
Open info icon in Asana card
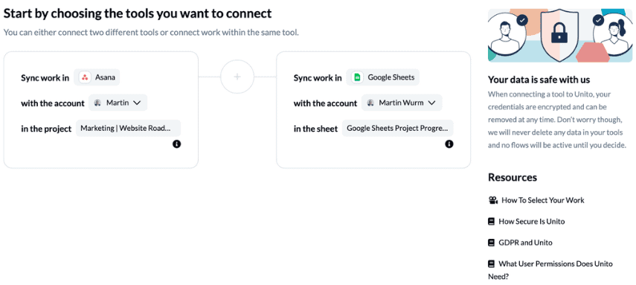coord(176,144)
